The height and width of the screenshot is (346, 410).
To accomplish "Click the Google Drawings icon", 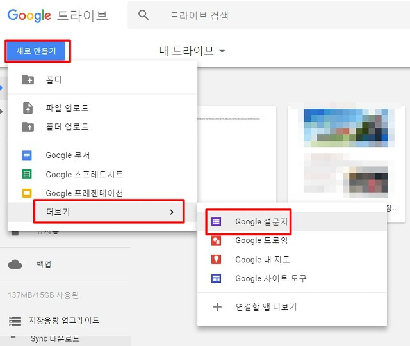I will click(x=217, y=240).
